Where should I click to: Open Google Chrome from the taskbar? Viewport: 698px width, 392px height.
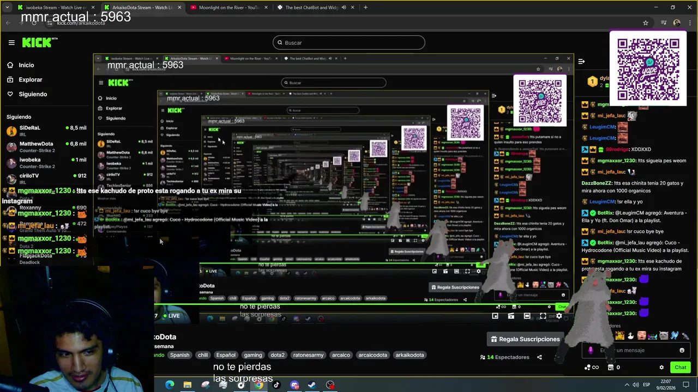tap(258, 385)
